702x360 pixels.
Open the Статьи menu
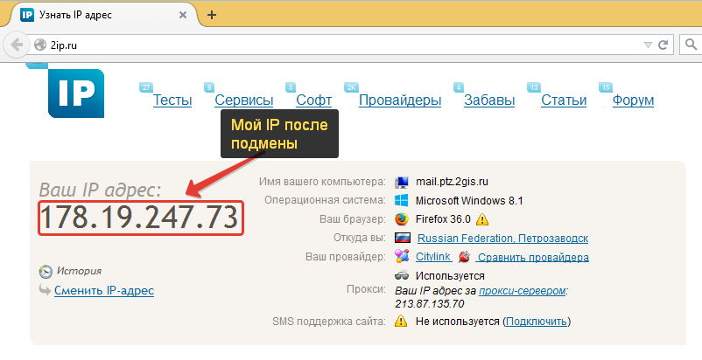[x=564, y=100]
